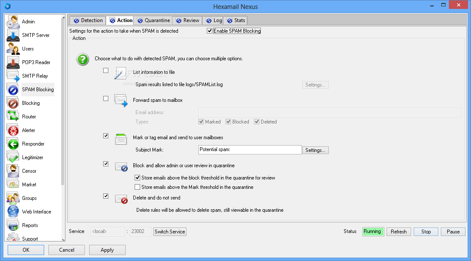This screenshot has height=261, width=471.
Task: Click the mark or tag email icon
Action: pyautogui.click(x=121, y=139)
